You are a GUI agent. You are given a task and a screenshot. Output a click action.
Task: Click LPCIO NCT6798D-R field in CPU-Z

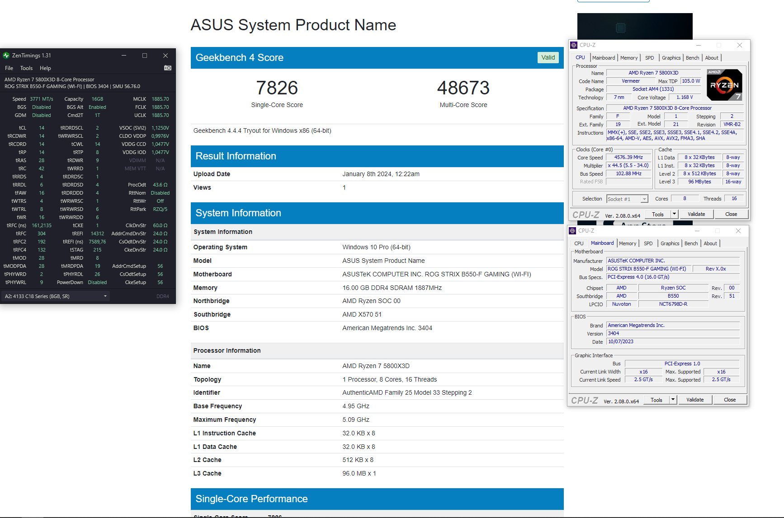(x=673, y=304)
